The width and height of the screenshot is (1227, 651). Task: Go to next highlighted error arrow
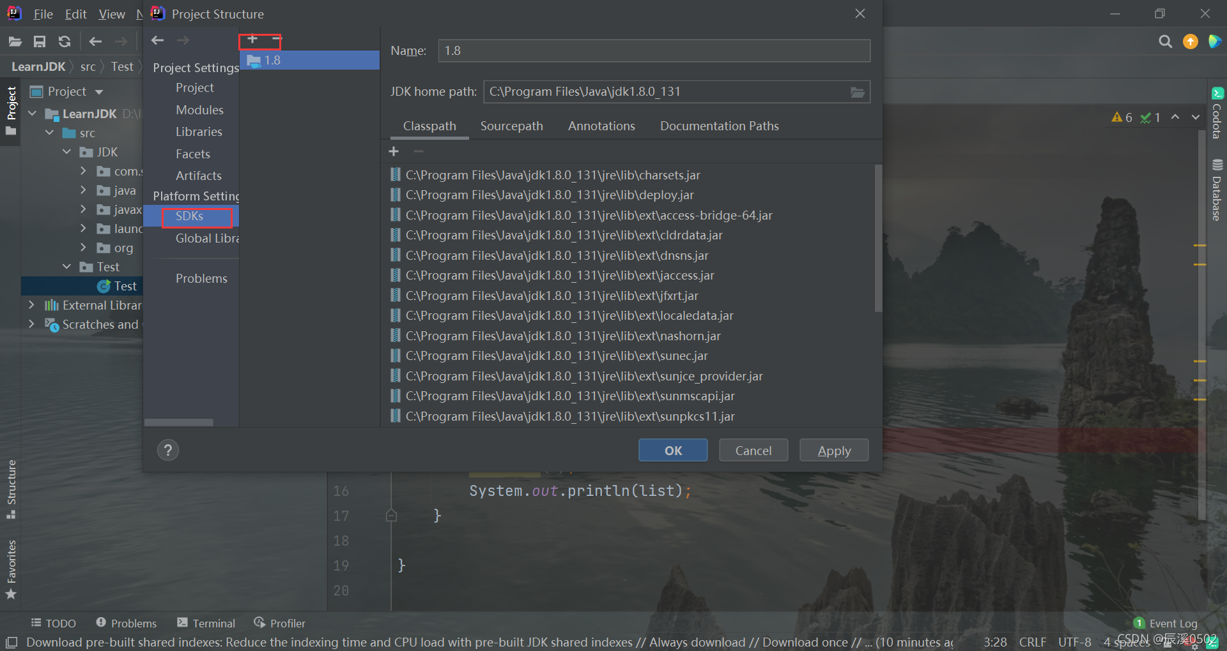click(x=1195, y=117)
